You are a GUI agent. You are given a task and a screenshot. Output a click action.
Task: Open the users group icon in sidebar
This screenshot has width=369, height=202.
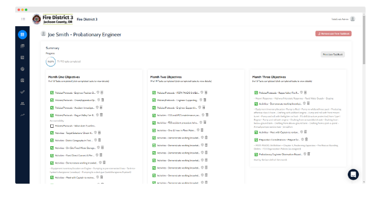(x=22, y=103)
